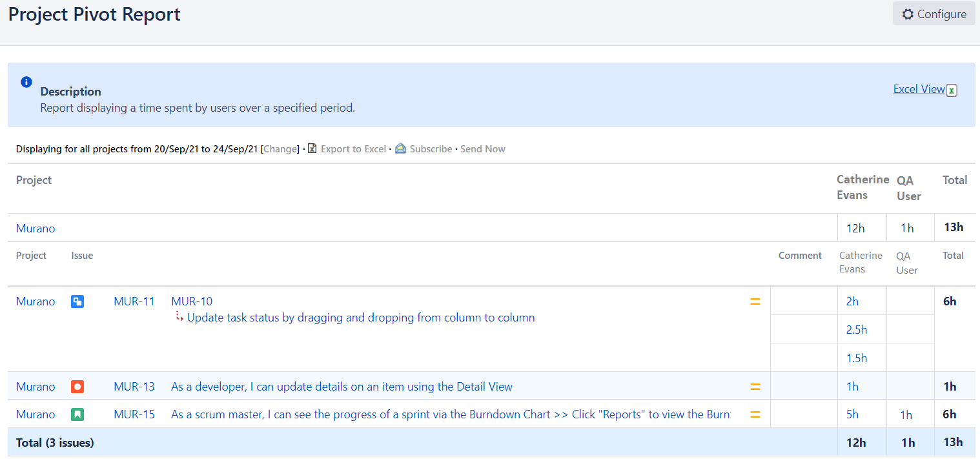Click the medium priority icon on MUR-13 row
The width and height of the screenshot is (980, 459).
pos(755,387)
